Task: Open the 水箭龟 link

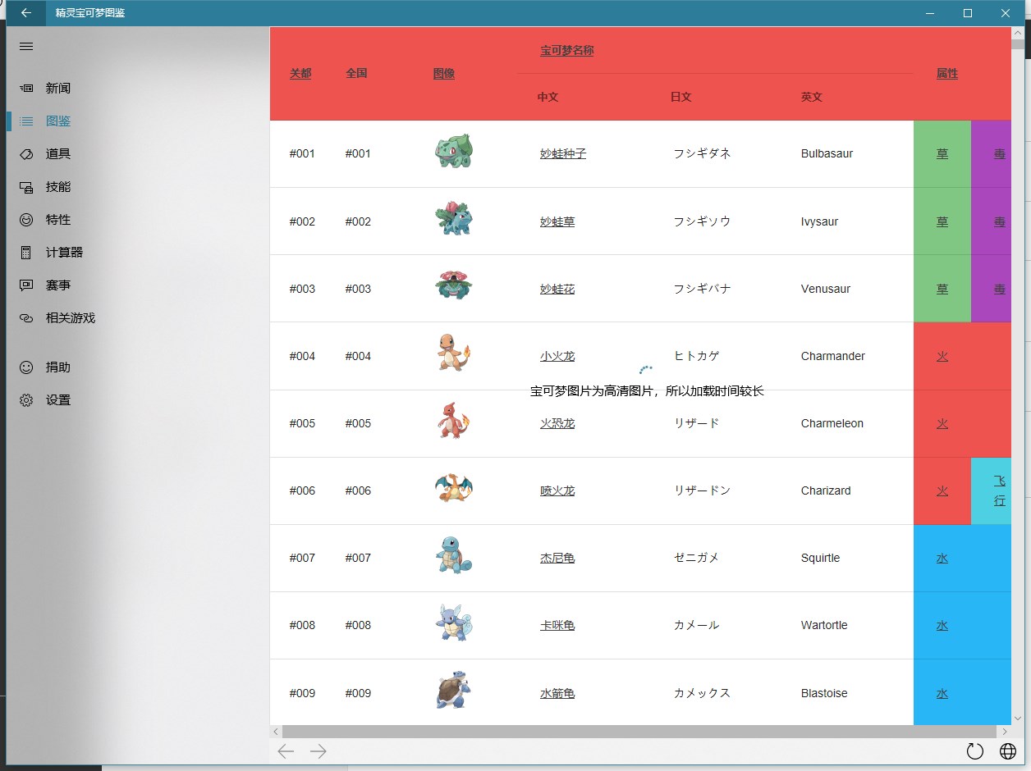Action: [x=557, y=693]
